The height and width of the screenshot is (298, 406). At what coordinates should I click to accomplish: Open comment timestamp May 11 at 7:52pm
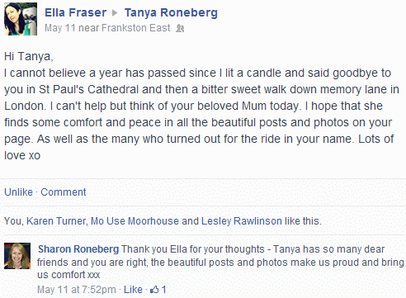(x=77, y=290)
